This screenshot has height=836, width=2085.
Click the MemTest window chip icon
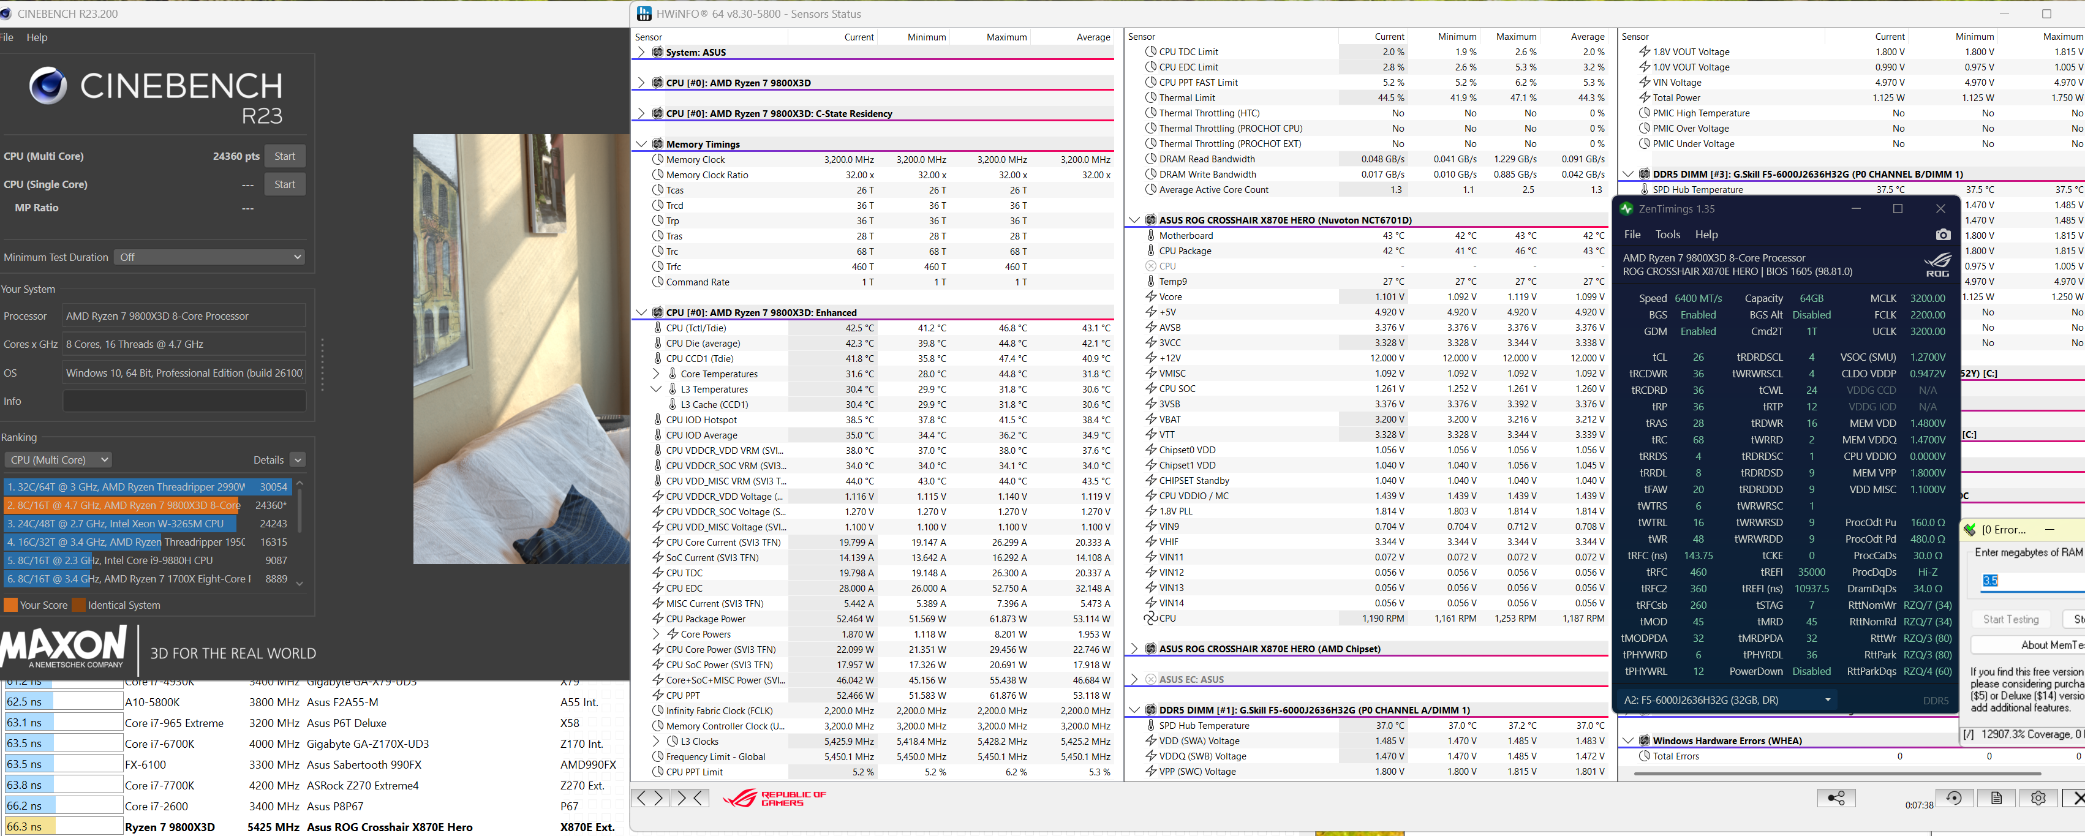(1970, 529)
